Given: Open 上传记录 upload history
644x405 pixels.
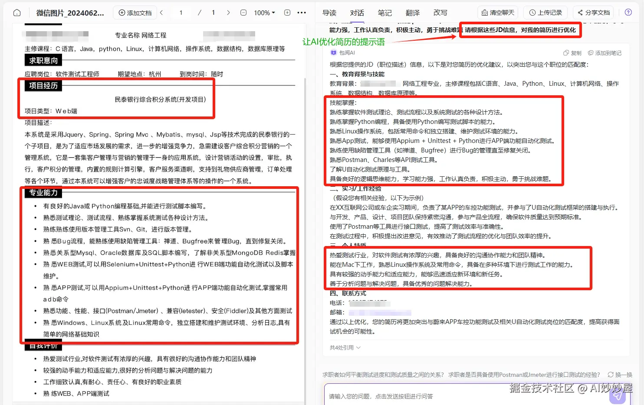Looking at the screenshot, I should [546, 13].
